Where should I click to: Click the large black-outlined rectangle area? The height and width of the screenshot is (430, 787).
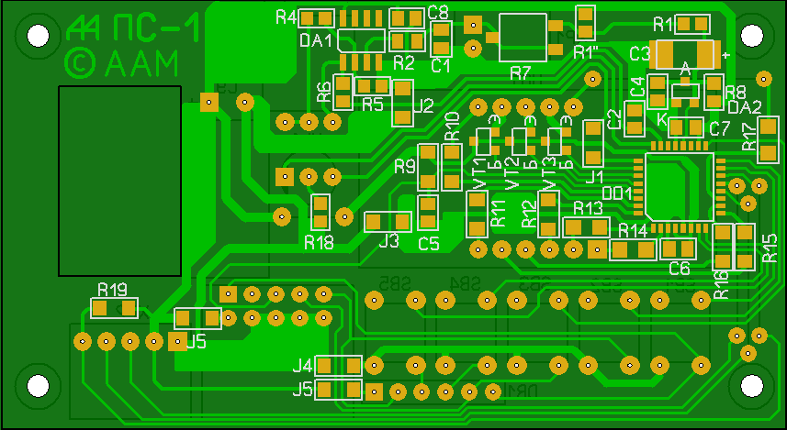pyautogui.click(x=120, y=181)
